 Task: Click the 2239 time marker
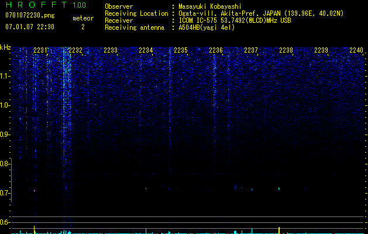pos(321,50)
